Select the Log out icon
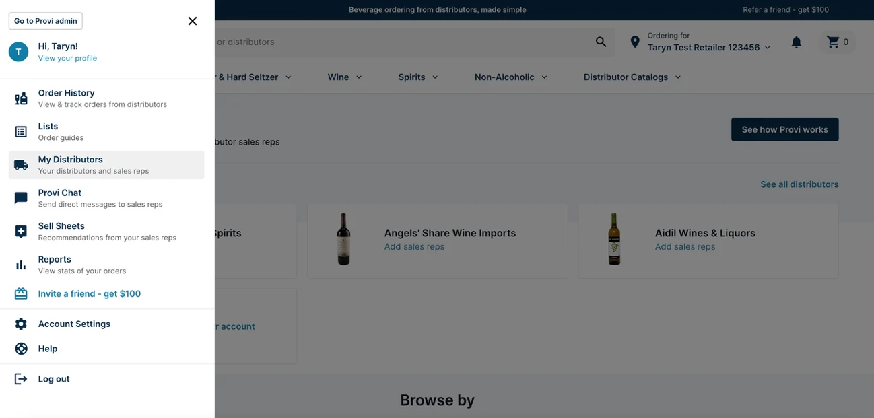874x418 pixels. 21,378
